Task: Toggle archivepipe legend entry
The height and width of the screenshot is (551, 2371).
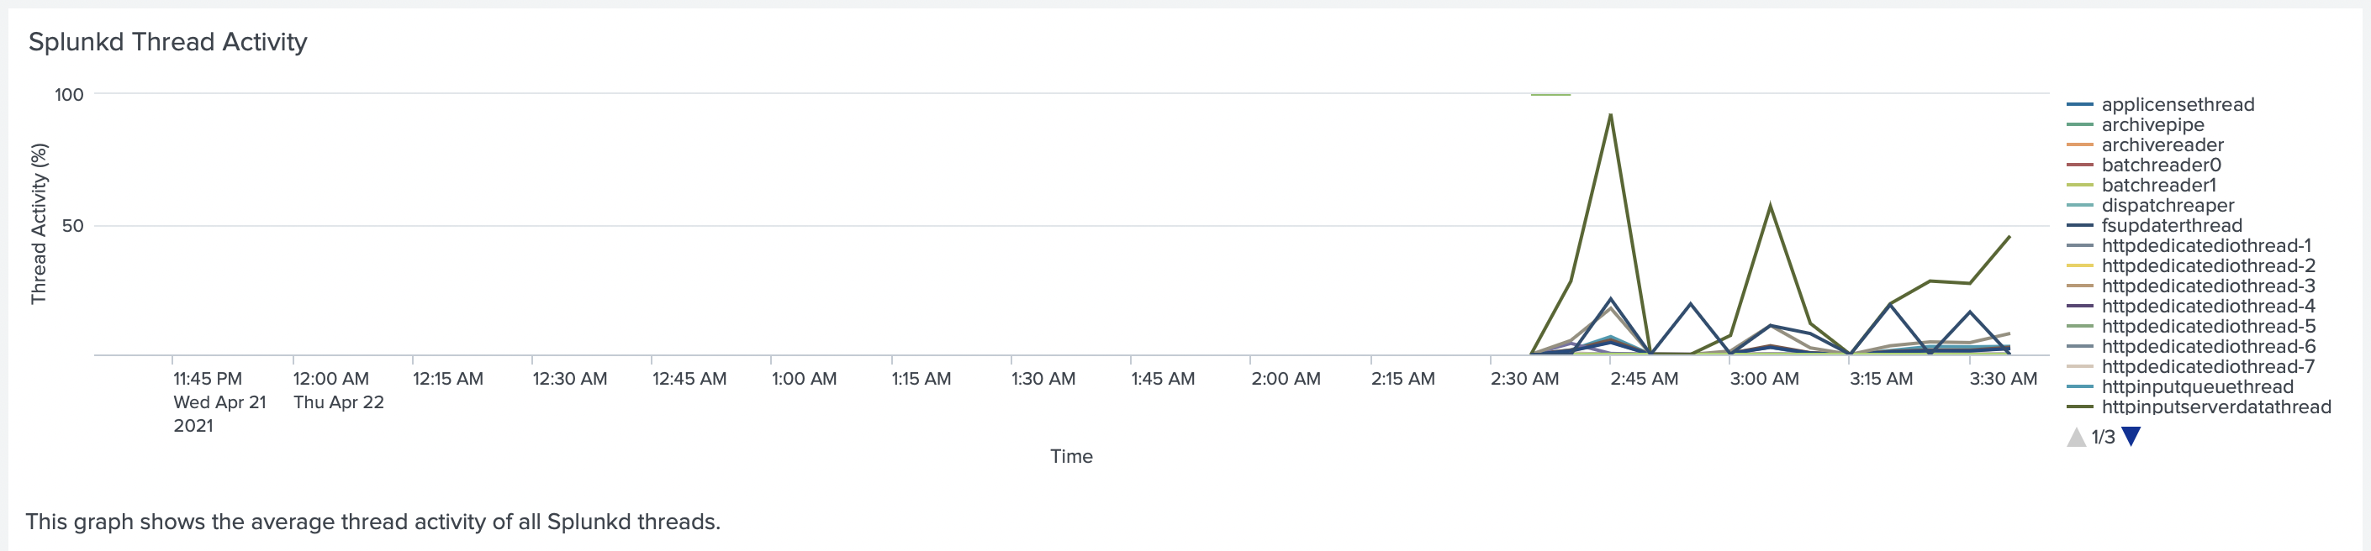Action: point(2153,125)
